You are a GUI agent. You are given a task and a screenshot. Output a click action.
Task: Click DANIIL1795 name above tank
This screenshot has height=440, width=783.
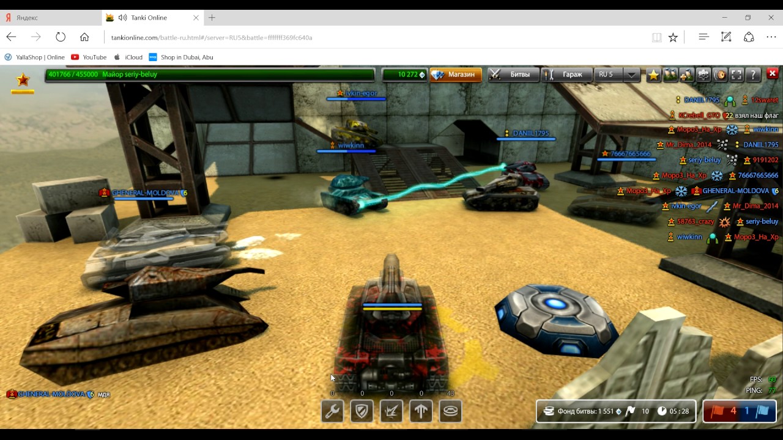pos(530,133)
